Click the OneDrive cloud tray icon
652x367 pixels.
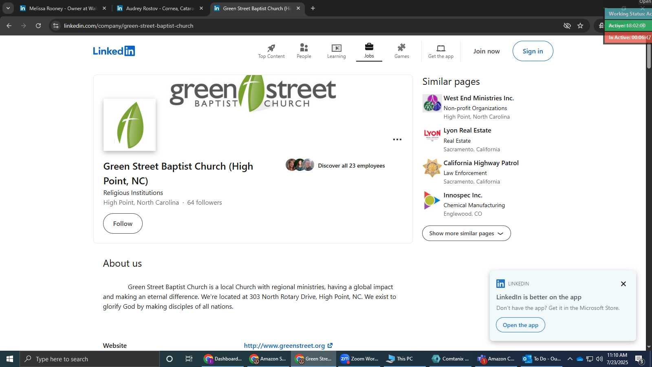pyautogui.click(x=580, y=359)
